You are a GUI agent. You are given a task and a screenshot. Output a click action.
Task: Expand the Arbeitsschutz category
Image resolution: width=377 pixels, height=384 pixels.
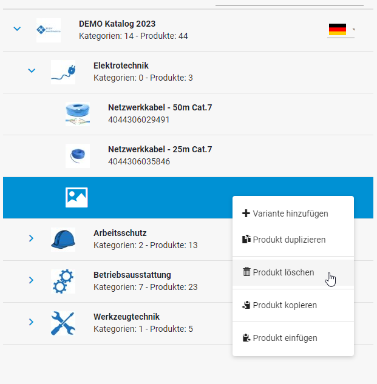(x=31, y=238)
